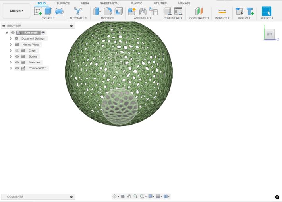Screen dimensions: 282x202
Task: Open the Insert menu label
Action: (244, 18)
